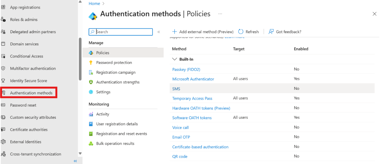Click the Refresh icon in toolbar
380x164 pixels.
241,32
